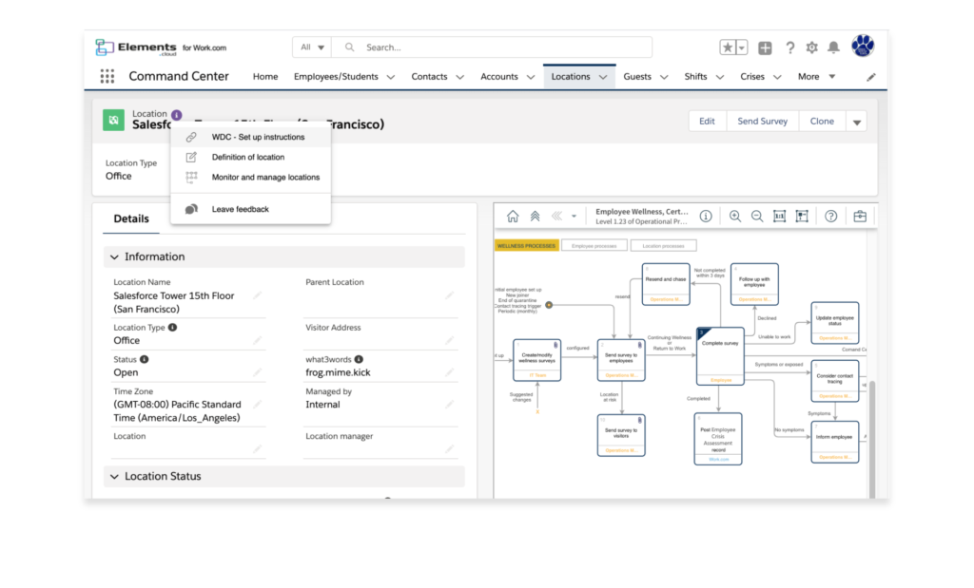Reset diagram to 1:1 scale

(780, 216)
